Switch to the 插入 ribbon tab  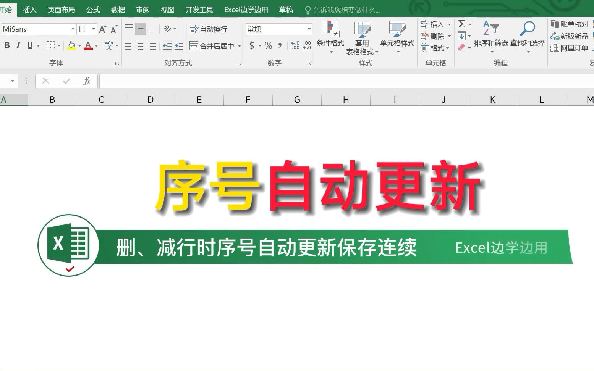tap(29, 10)
